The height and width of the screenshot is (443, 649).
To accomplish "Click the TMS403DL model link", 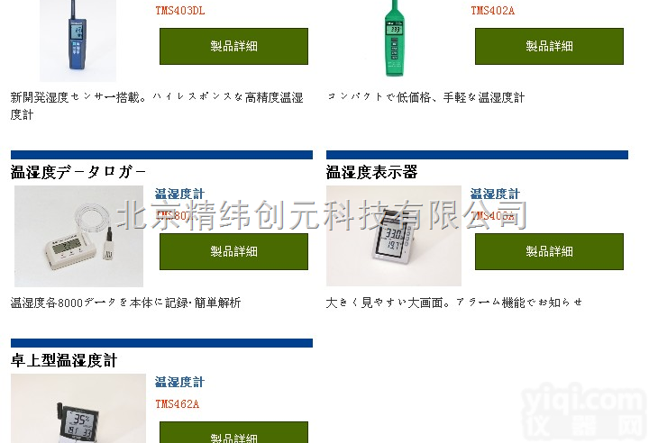I will (180, 10).
